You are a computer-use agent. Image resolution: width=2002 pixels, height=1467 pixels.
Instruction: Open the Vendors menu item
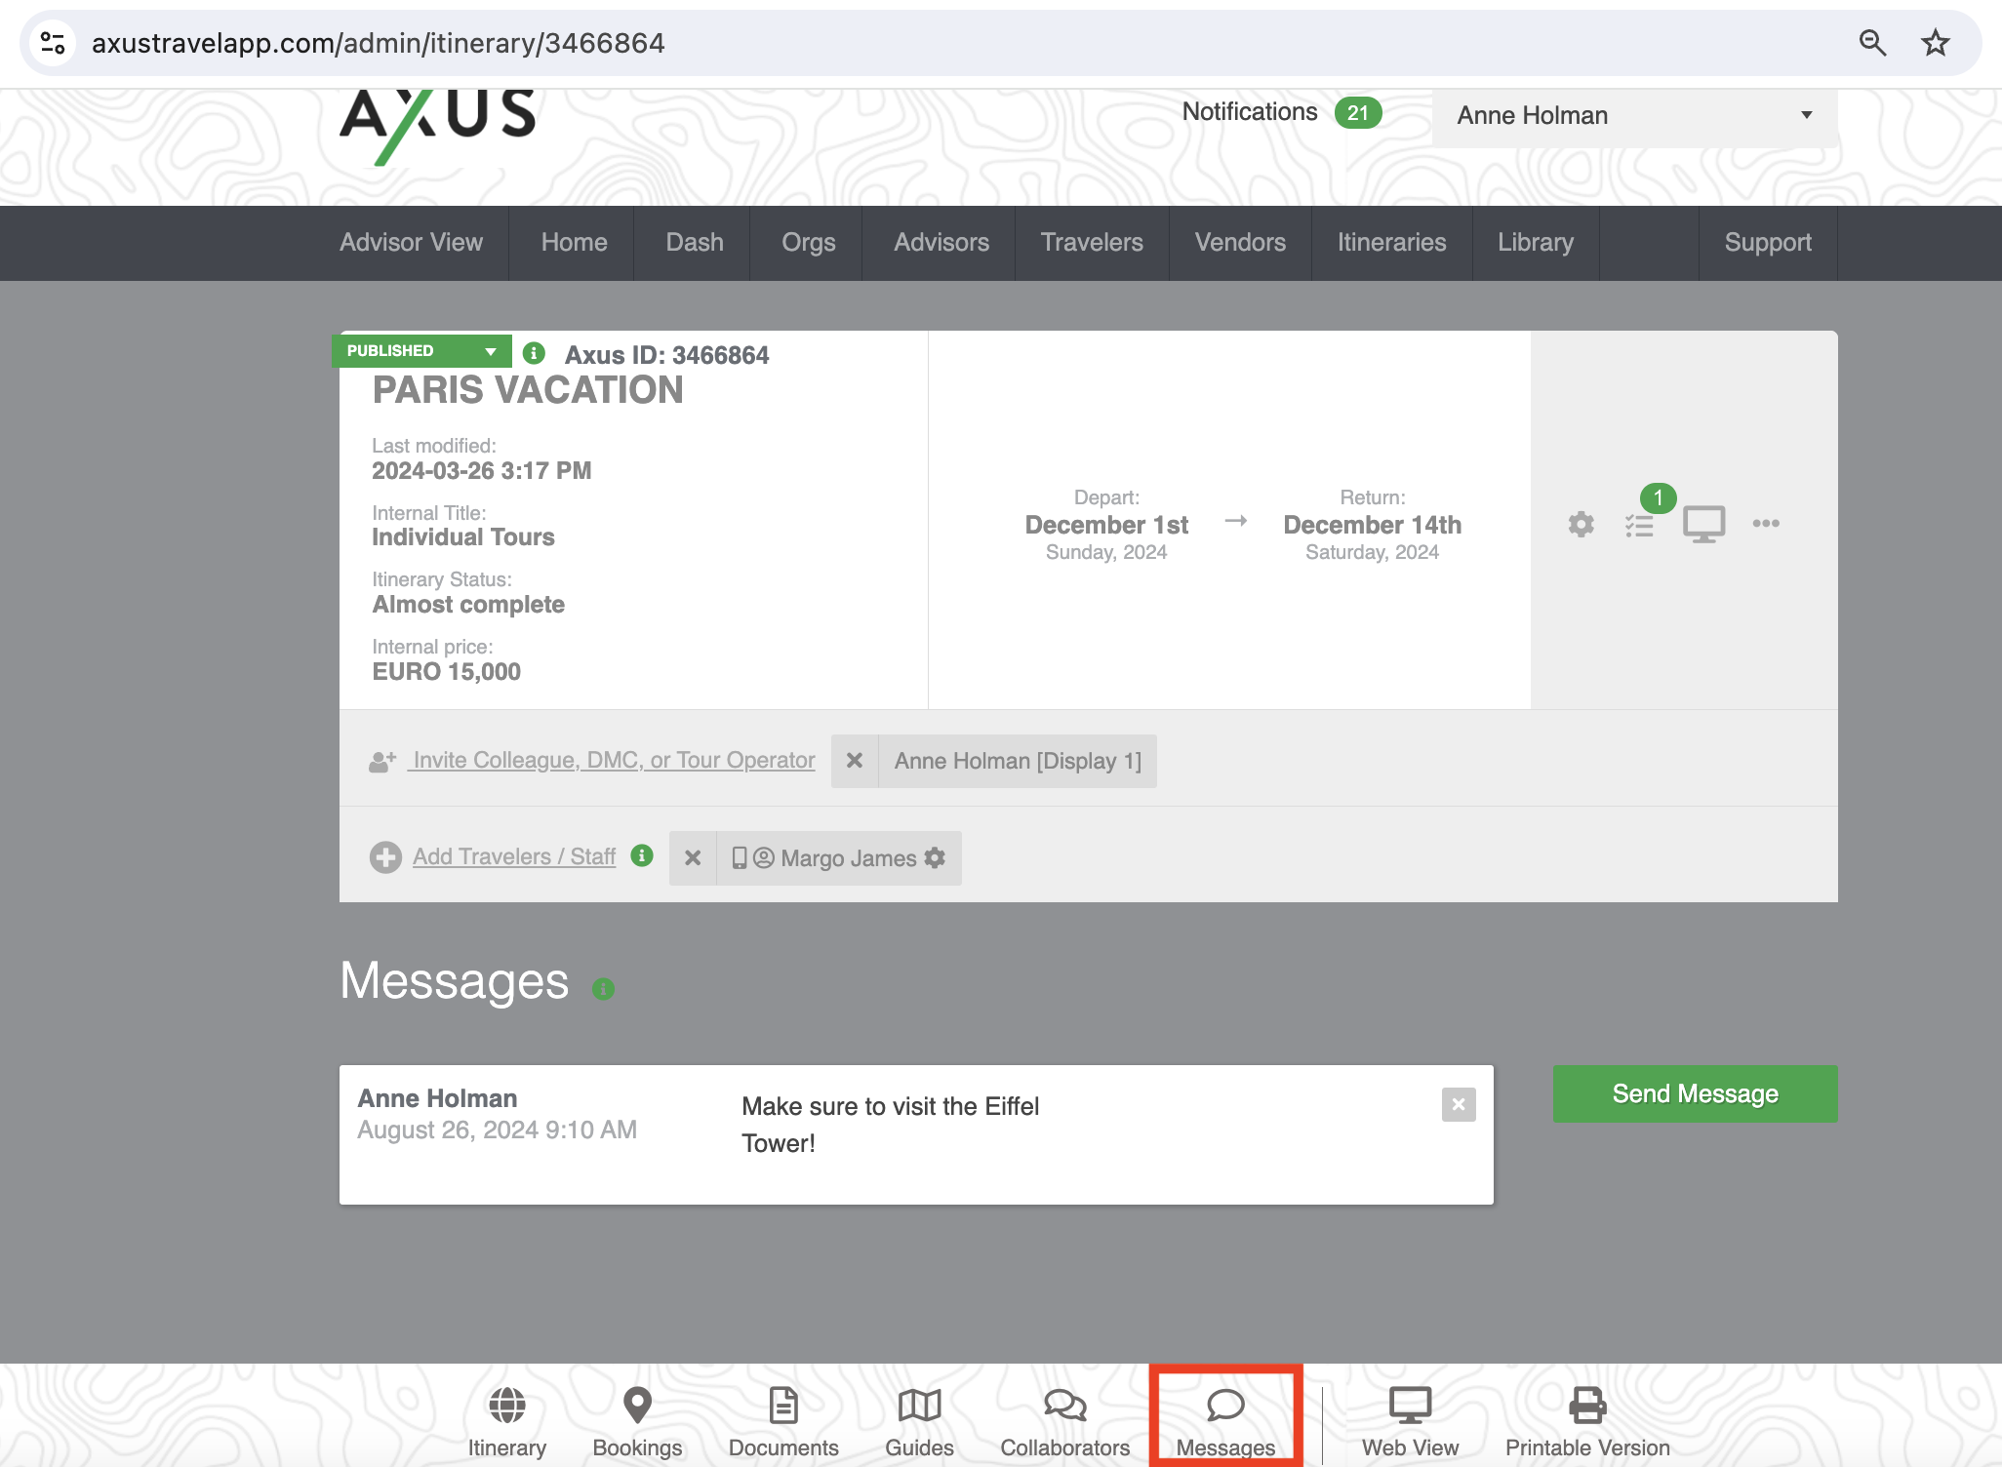tap(1240, 243)
